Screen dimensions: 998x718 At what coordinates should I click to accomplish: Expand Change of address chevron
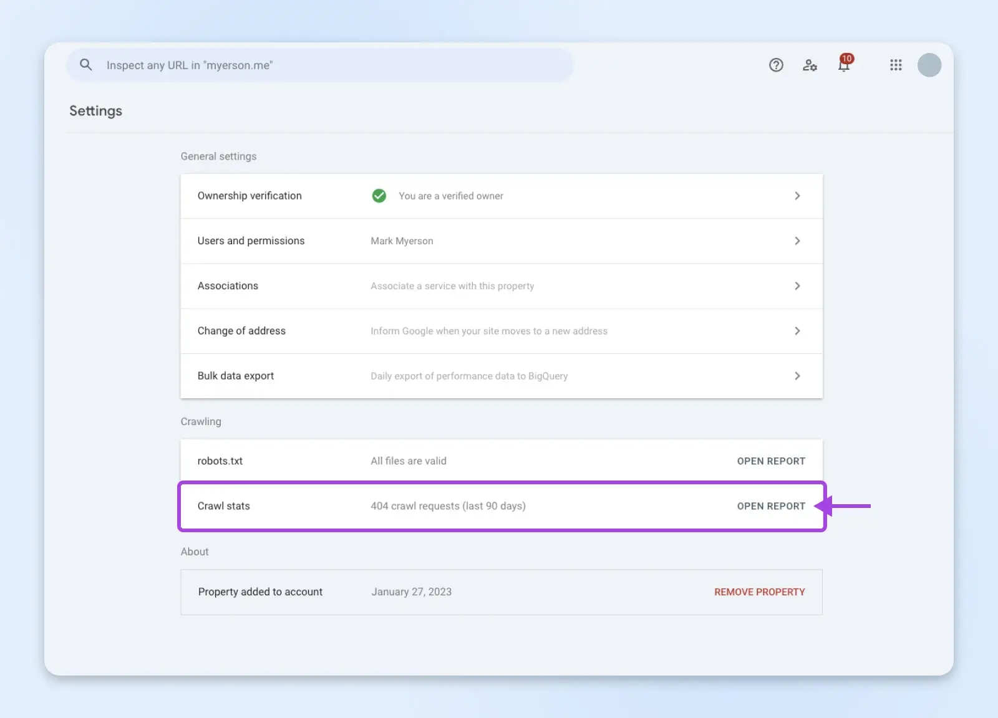click(x=797, y=331)
